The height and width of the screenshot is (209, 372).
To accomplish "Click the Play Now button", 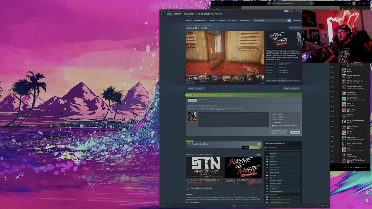I will click(x=192, y=100).
